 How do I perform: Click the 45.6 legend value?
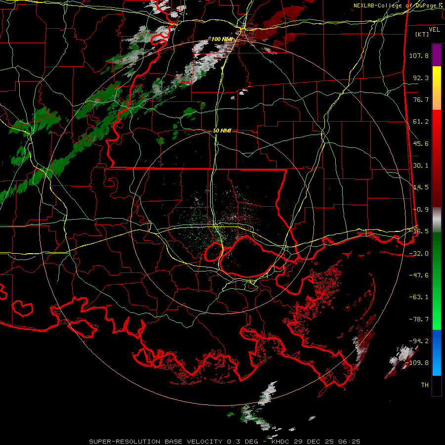point(421,143)
